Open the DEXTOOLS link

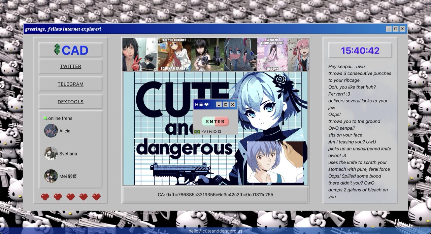(x=70, y=101)
